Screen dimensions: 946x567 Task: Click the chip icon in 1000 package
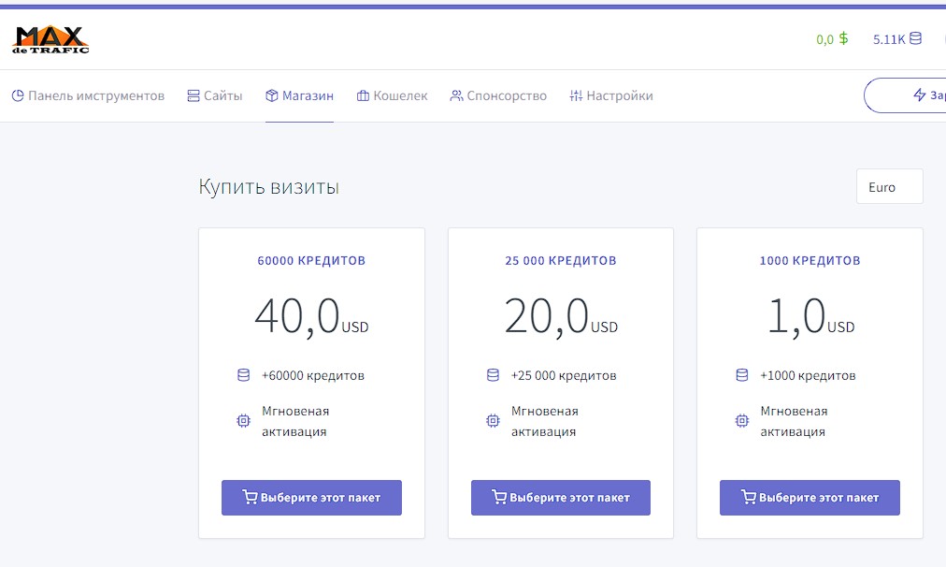coord(742,421)
